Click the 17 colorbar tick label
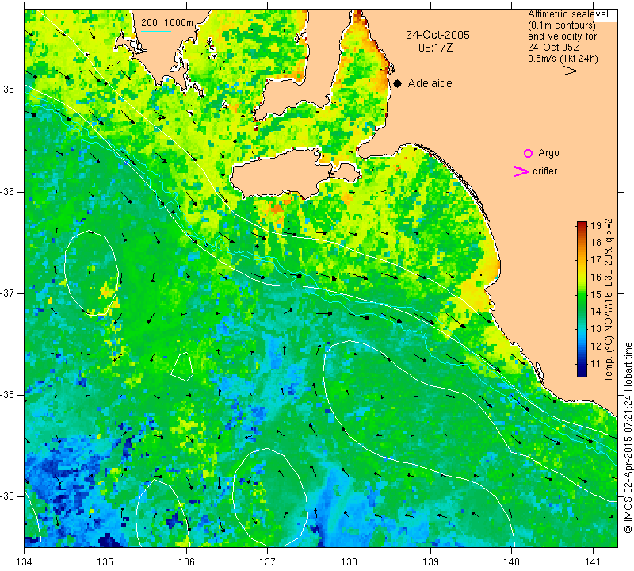The image size is (634, 571). pyautogui.click(x=596, y=260)
